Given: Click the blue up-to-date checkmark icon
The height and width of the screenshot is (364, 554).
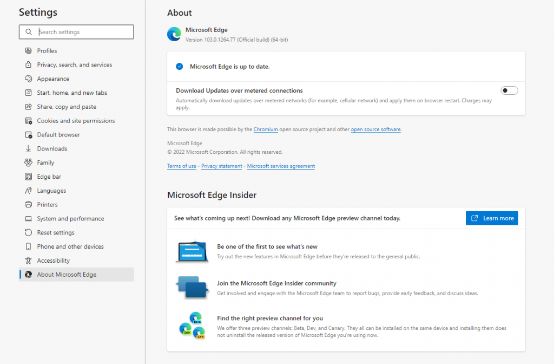Looking at the screenshot, I should tap(180, 67).
